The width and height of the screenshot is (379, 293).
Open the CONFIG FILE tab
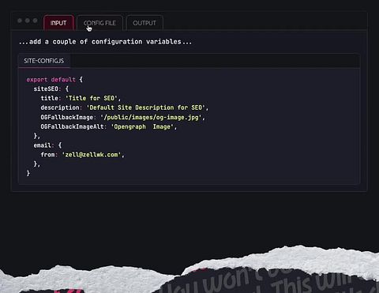pyautogui.click(x=99, y=23)
